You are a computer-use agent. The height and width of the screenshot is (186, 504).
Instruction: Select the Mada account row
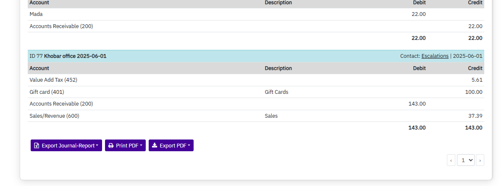36,14
